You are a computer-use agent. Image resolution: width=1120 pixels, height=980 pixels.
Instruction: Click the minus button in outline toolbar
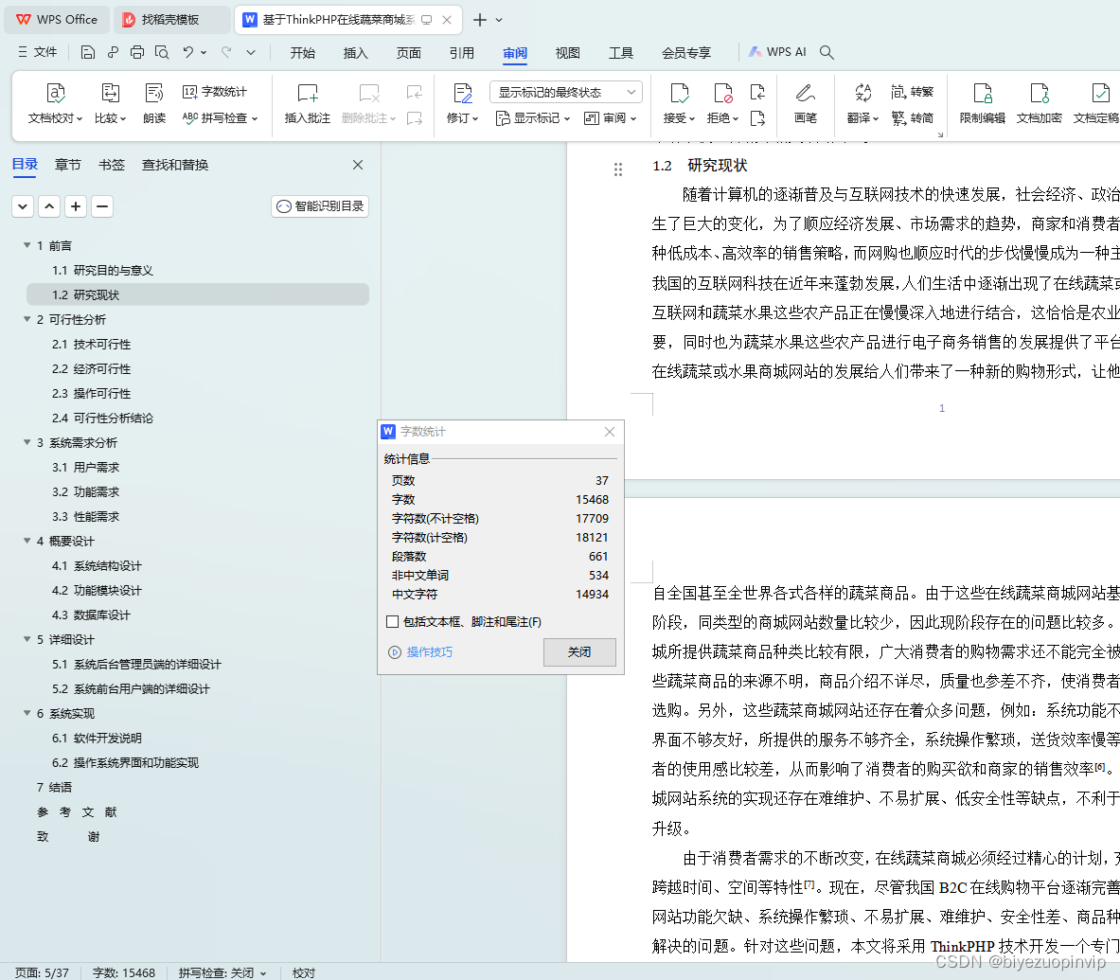[x=102, y=206]
